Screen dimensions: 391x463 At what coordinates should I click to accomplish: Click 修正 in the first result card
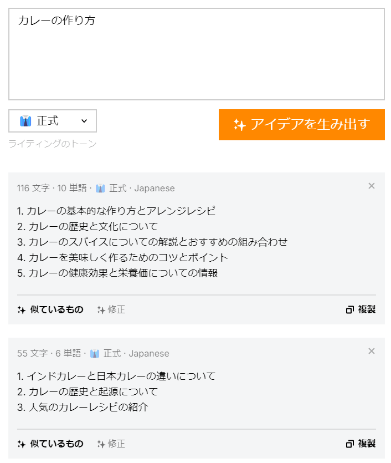115,309
